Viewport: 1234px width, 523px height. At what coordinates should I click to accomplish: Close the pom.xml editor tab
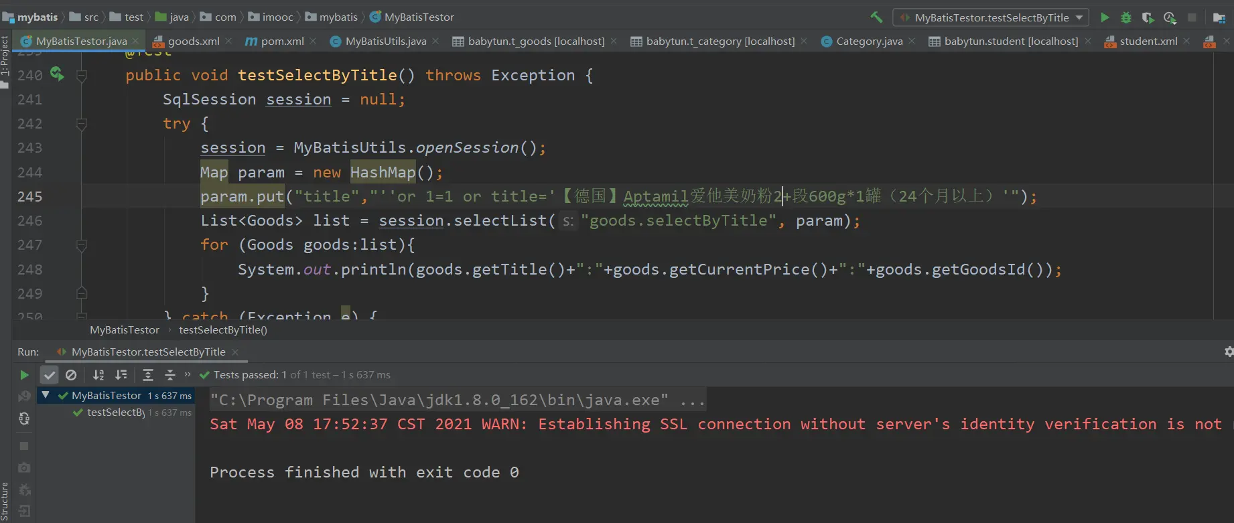tap(313, 42)
